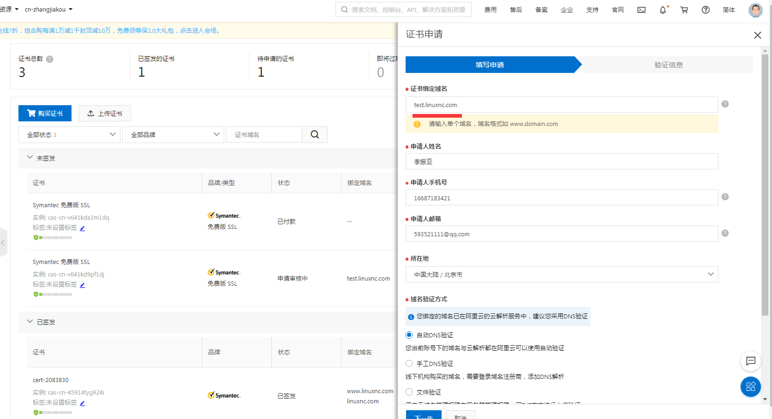Viewport: 772px width, 419px height.
Task: Click the progress shield of cert-2083830
Action: tap(36, 413)
